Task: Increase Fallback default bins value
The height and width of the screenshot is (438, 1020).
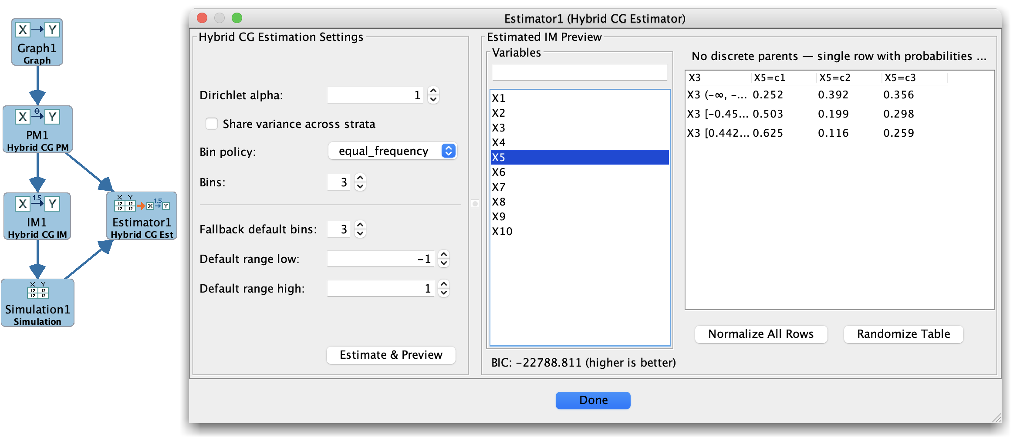Action: pyautogui.click(x=360, y=225)
